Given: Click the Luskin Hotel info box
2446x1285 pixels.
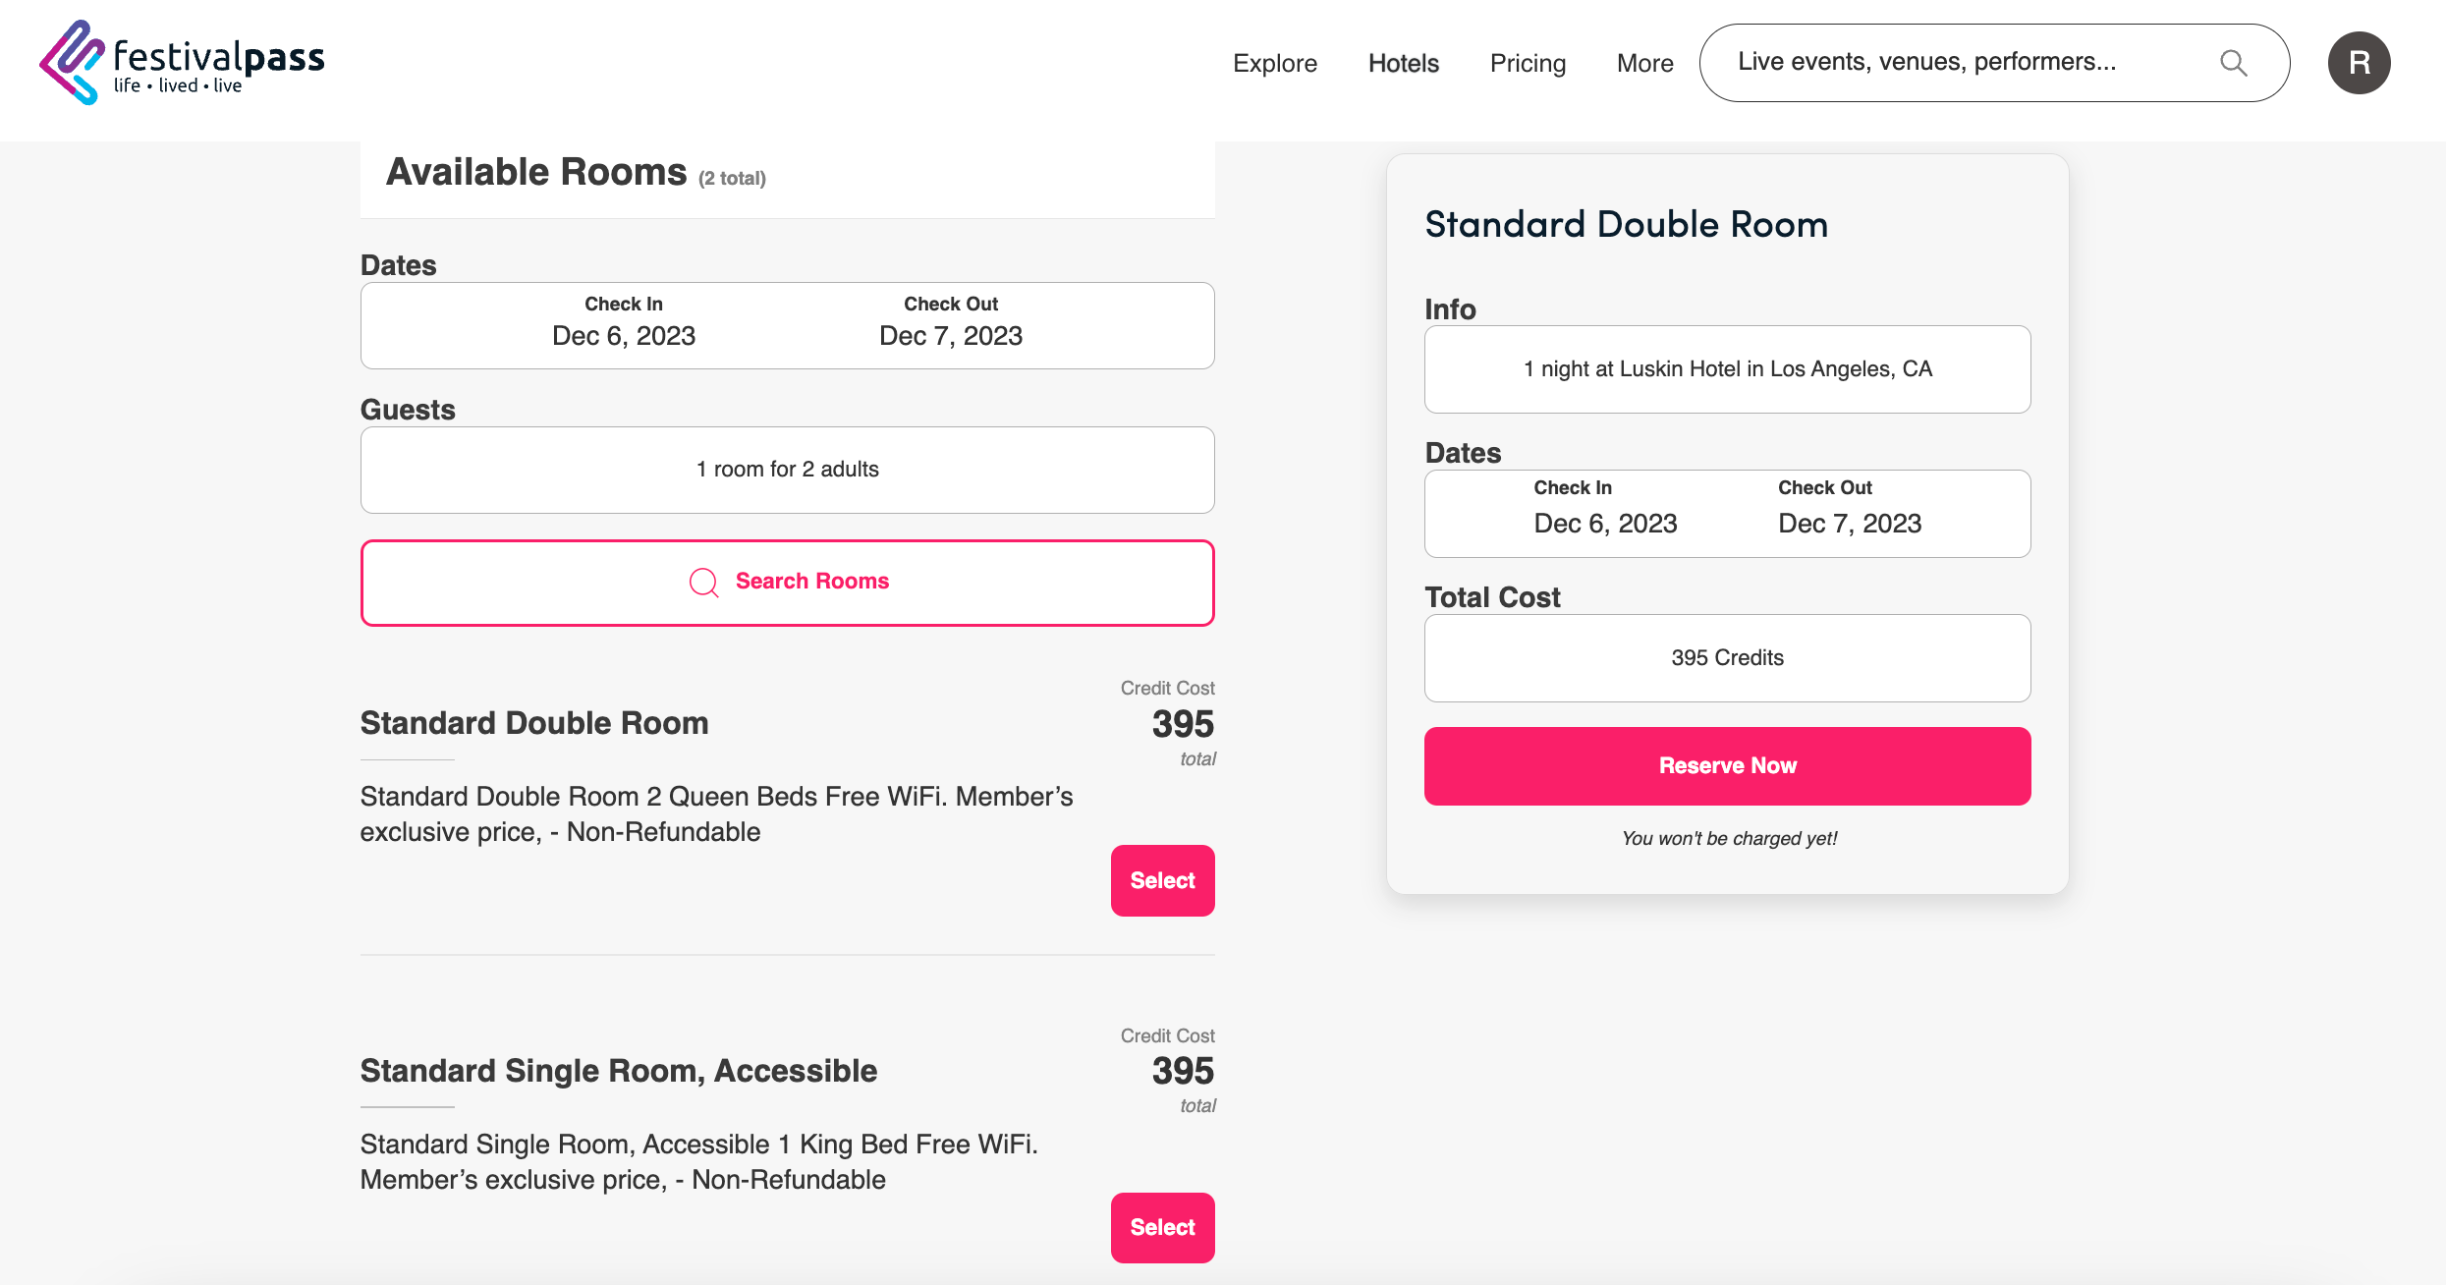Looking at the screenshot, I should tap(1727, 368).
